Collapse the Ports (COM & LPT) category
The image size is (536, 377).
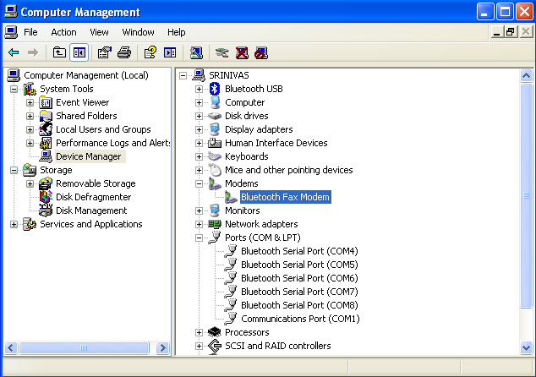pyautogui.click(x=199, y=238)
